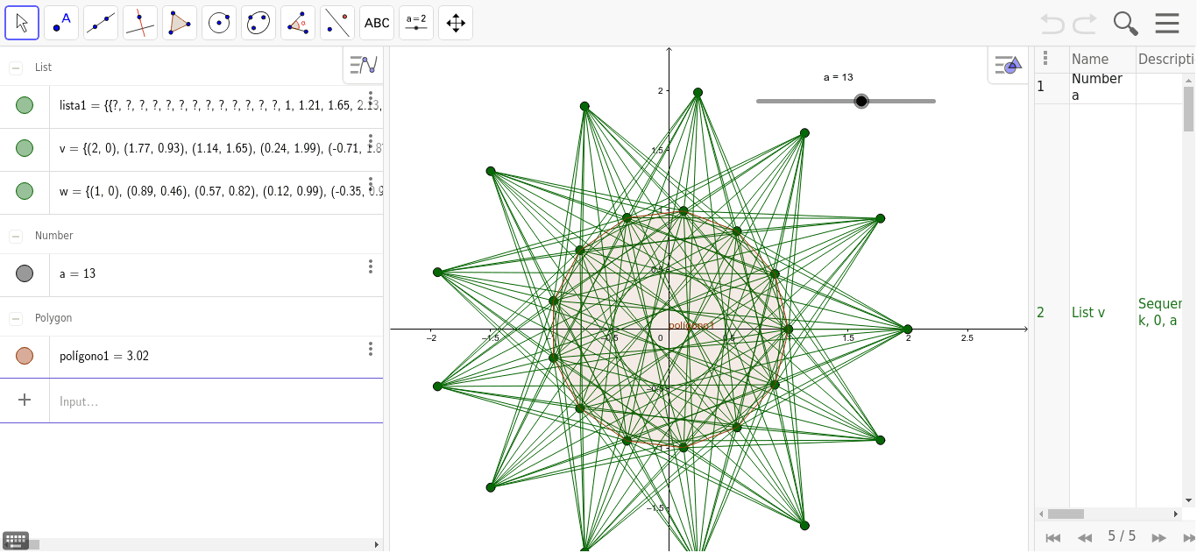This screenshot has height=553, width=1197.
Task: Select the Move arrow tool
Action: [22, 23]
